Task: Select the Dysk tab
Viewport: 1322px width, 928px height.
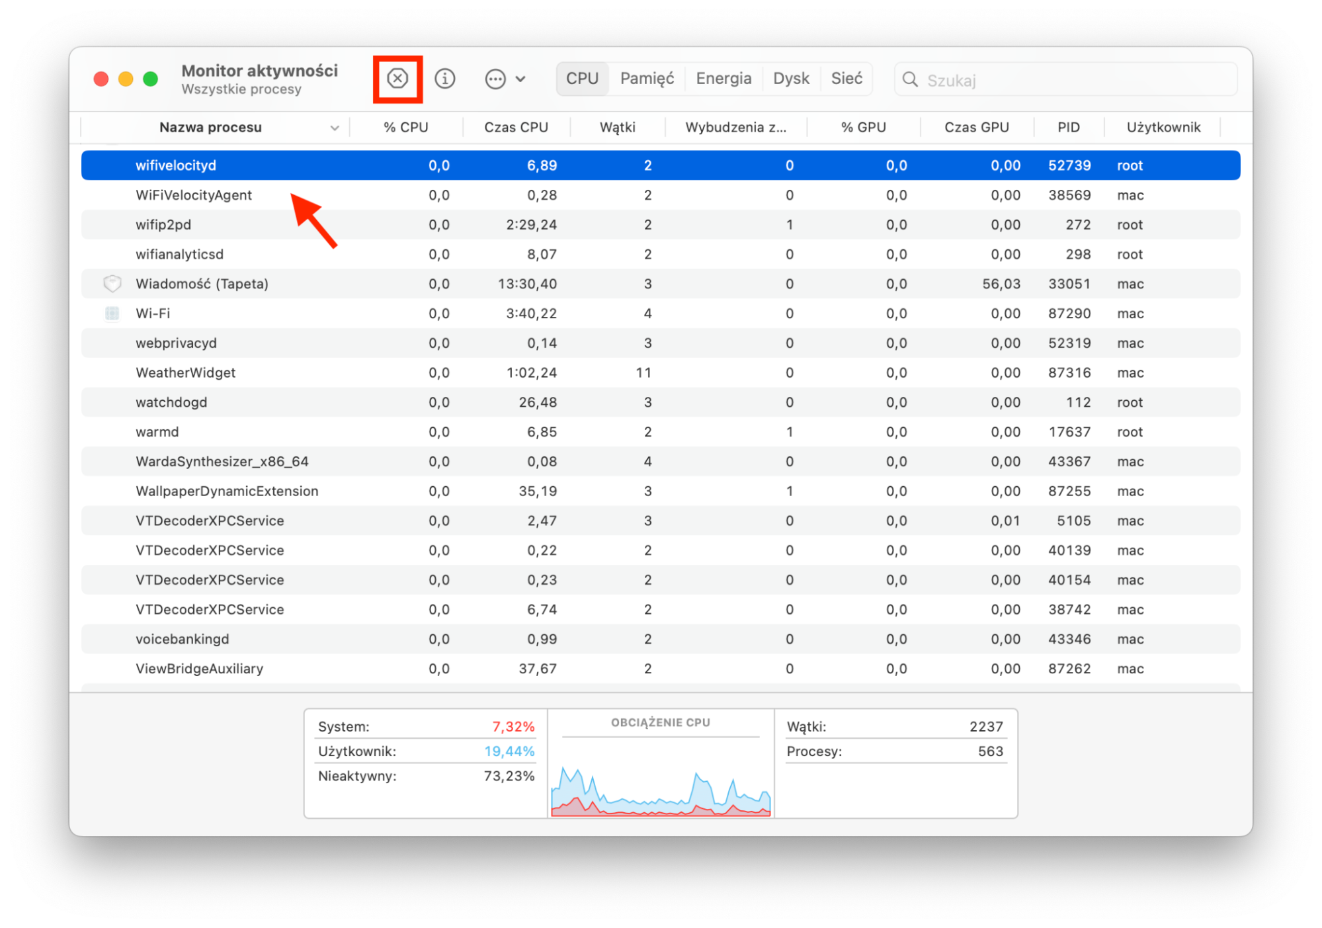Action: coord(791,79)
